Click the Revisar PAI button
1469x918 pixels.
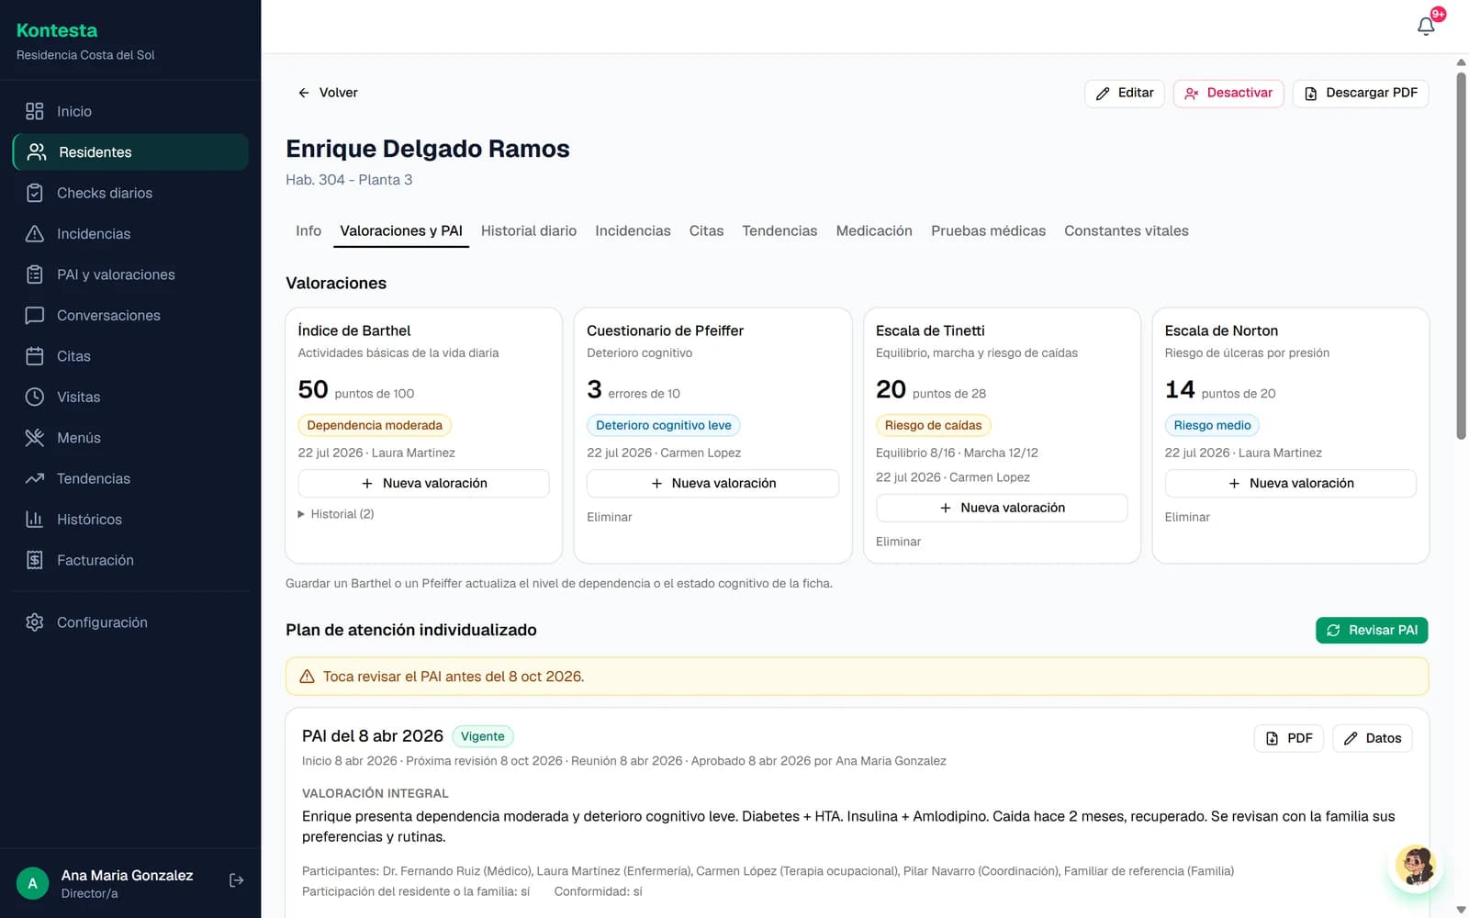tap(1372, 630)
